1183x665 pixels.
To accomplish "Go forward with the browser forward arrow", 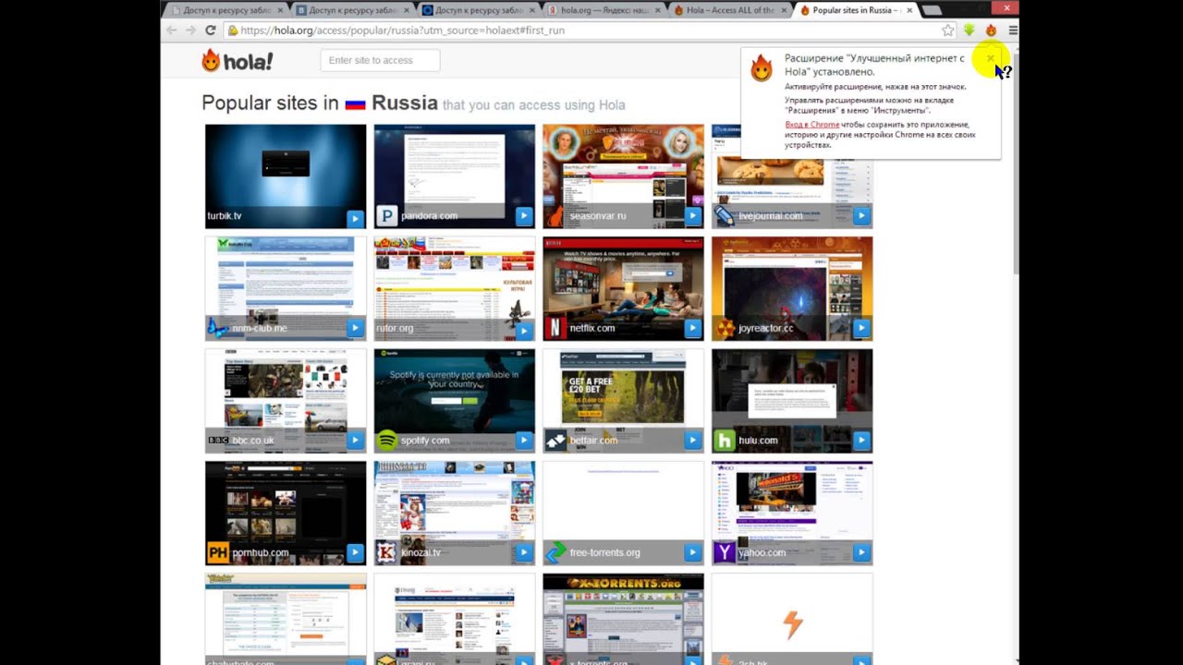I will (191, 30).
